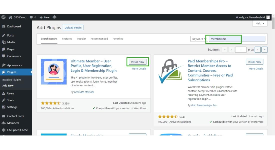Open Installed Plugins submenu item
Image resolution: width=275 pixels, height=150 pixels.
12,80
